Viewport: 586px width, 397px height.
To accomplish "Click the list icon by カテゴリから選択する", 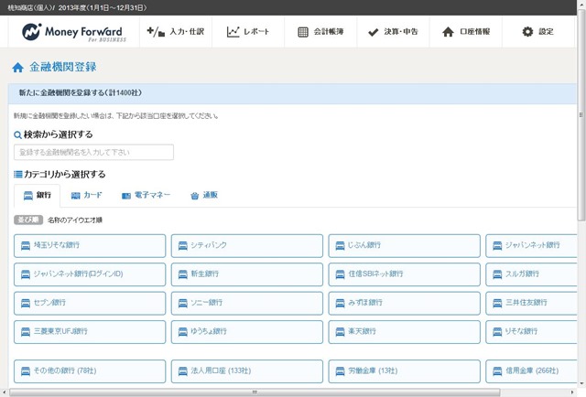I will click(x=18, y=174).
